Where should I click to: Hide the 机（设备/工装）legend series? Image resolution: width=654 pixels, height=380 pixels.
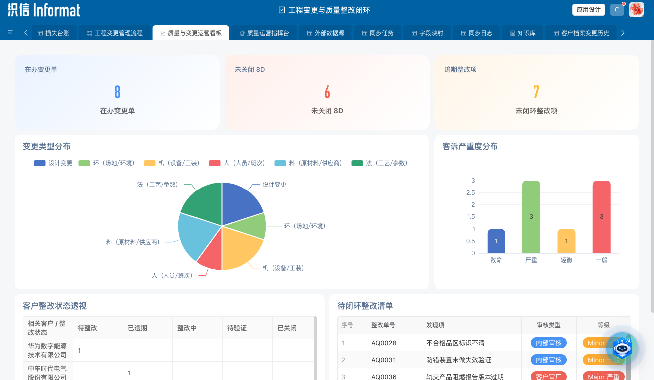[172, 163]
